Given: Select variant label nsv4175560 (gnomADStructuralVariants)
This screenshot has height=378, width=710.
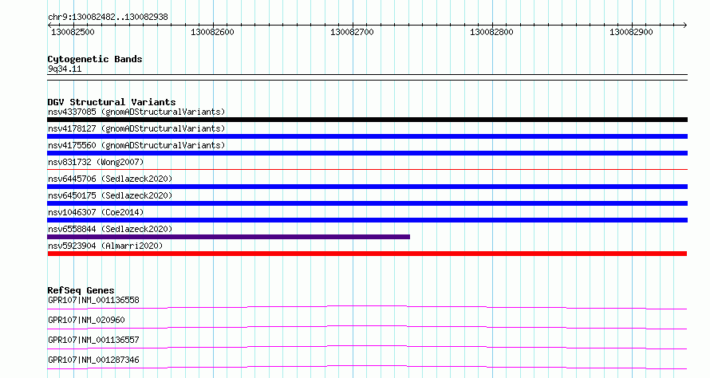Looking at the screenshot, I should [136, 145].
